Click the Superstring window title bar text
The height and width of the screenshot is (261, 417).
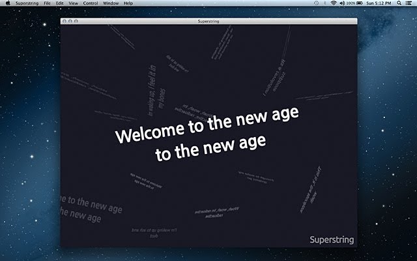[208, 22]
